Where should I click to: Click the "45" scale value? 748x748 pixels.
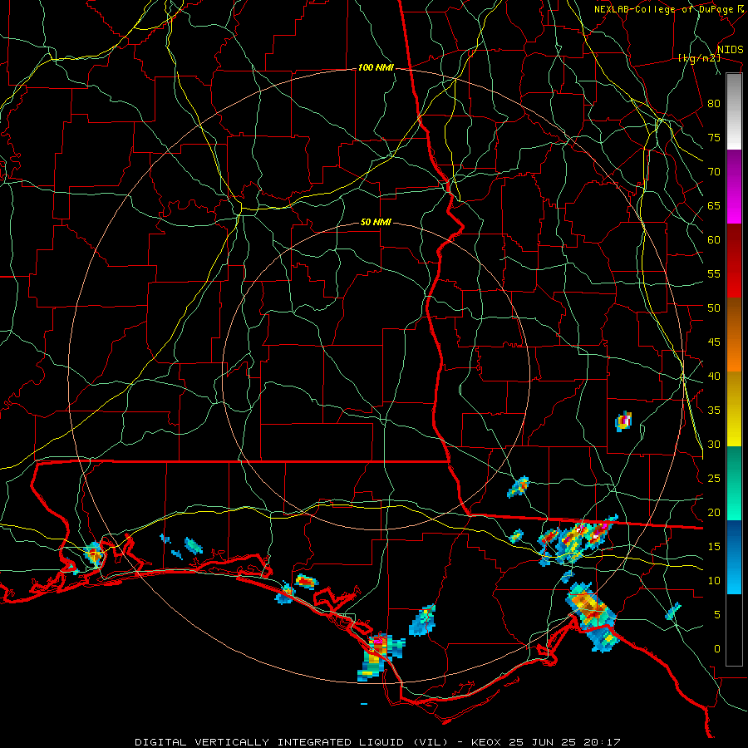[714, 342]
